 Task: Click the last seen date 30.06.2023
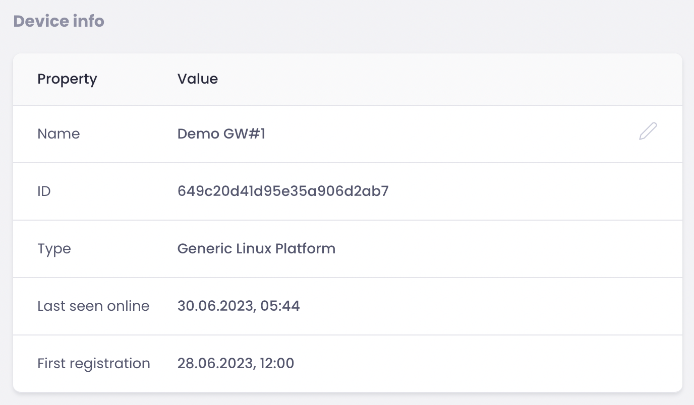(213, 306)
